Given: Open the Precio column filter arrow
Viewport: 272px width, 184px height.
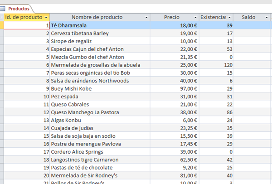Looking at the screenshot, I should coord(195,17).
